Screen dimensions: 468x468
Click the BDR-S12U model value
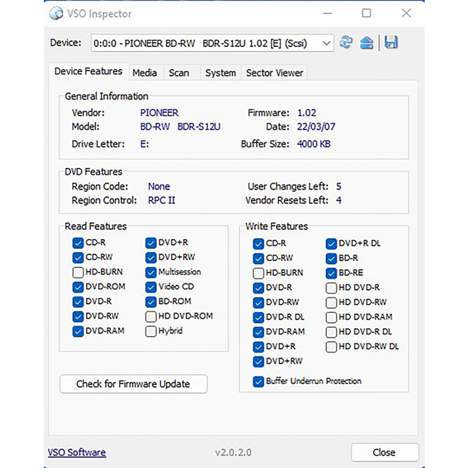pos(199,127)
